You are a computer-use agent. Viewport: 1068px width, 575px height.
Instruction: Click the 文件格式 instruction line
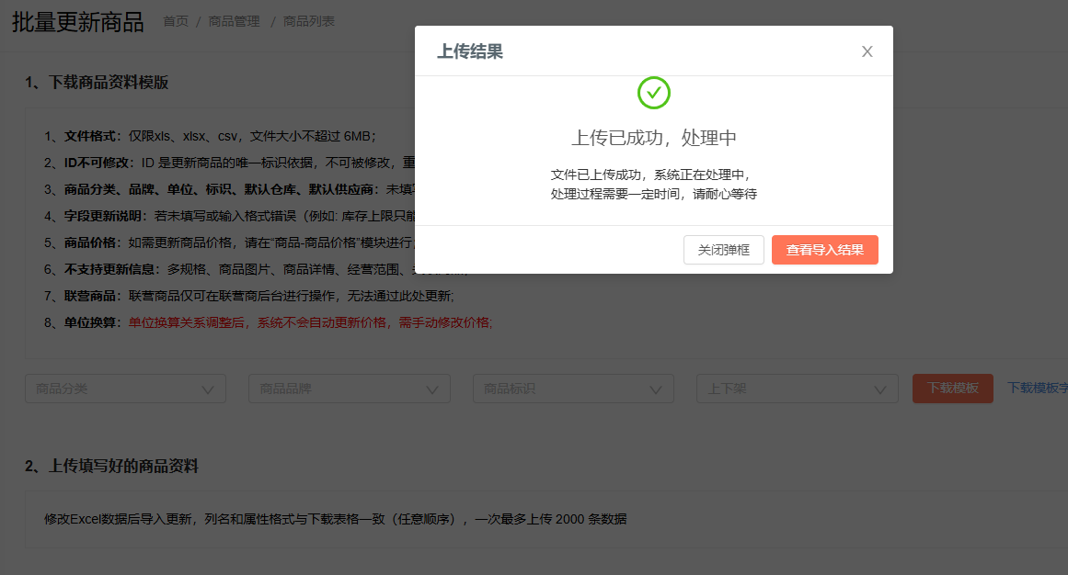coord(210,136)
